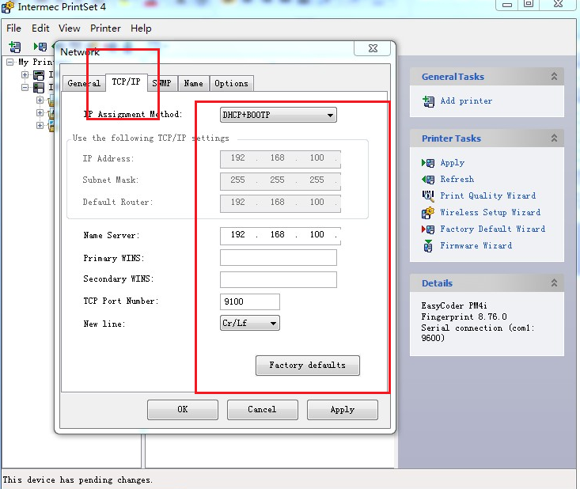Screen dimensions: 580x489
Task: Click the Apply icon in Printer Tasks
Action: pos(428,163)
